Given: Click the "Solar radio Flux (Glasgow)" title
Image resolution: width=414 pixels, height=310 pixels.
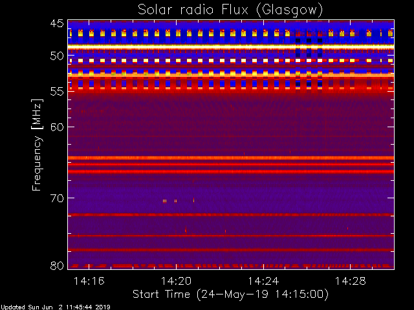Looking at the screenshot, I should [230, 10].
